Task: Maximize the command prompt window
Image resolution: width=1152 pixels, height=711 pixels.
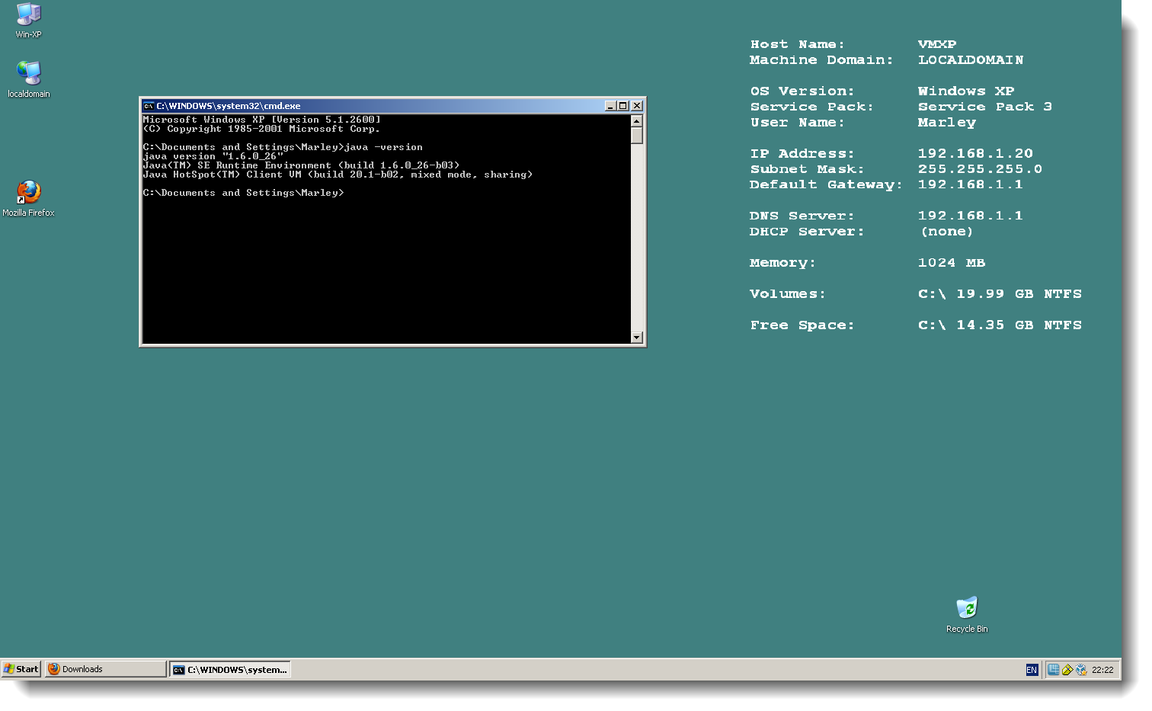Action: coord(625,106)
